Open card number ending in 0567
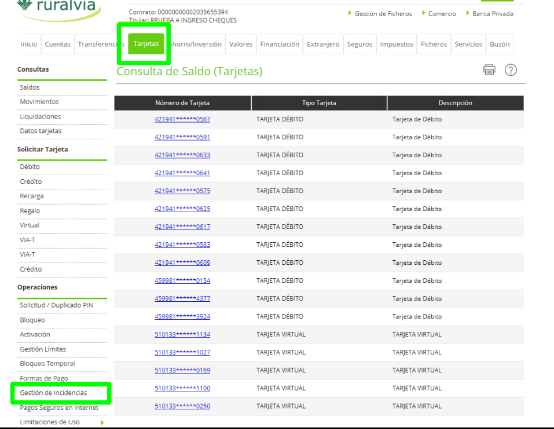This screenshot has width=554, height=429. coord(182,120)
